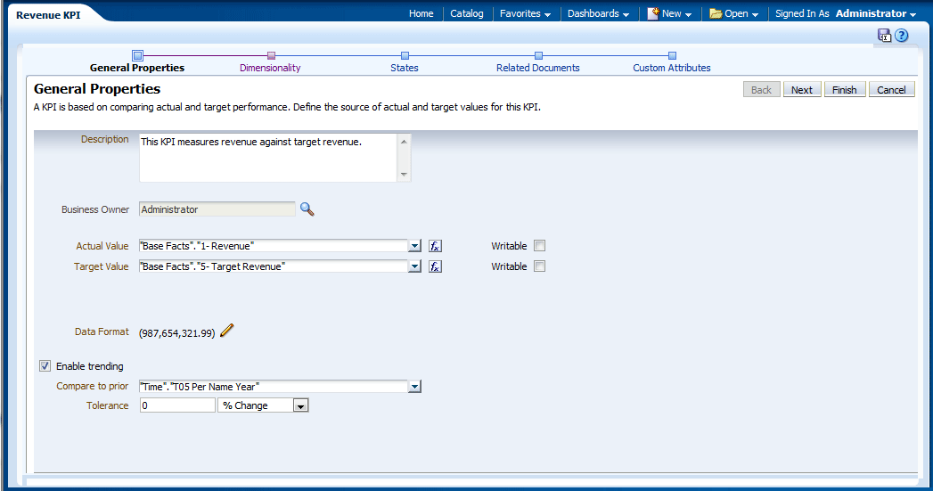Search for Business Owner with magnifier icon

point(307,209)
